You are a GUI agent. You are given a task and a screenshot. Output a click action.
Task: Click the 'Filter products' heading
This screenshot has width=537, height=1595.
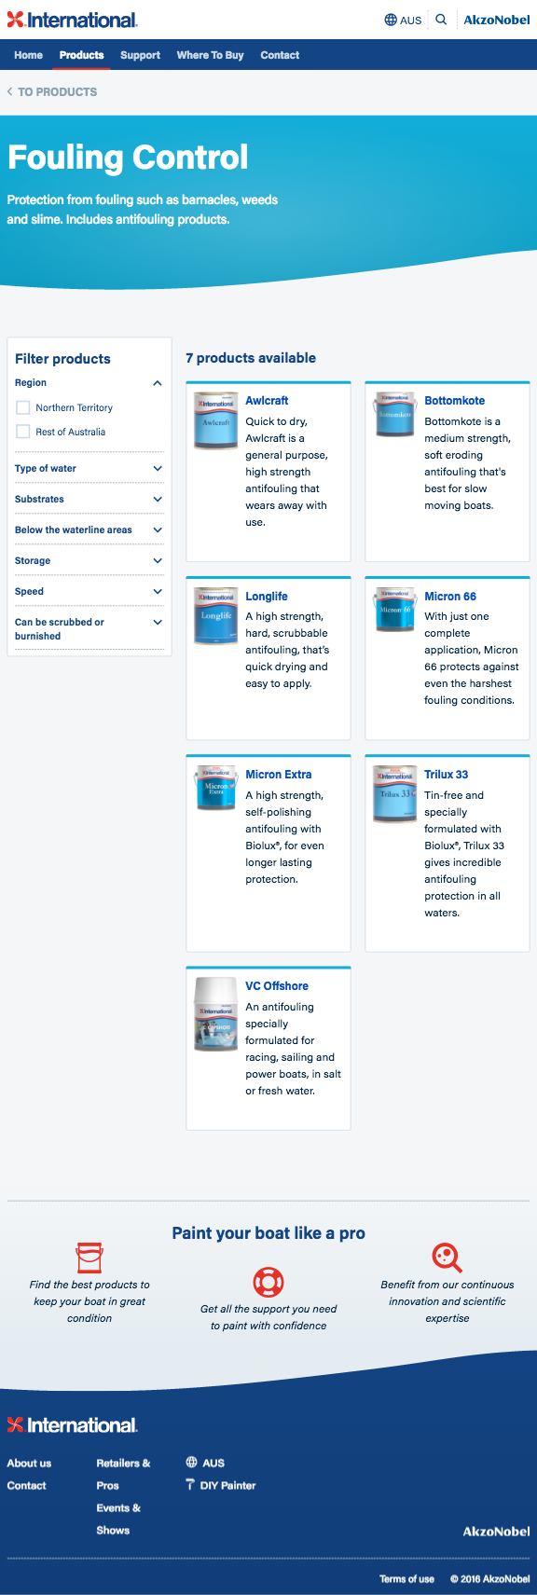62,359
